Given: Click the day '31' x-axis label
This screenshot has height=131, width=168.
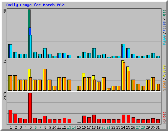Looking at the screenshot, I should point(157,127).
